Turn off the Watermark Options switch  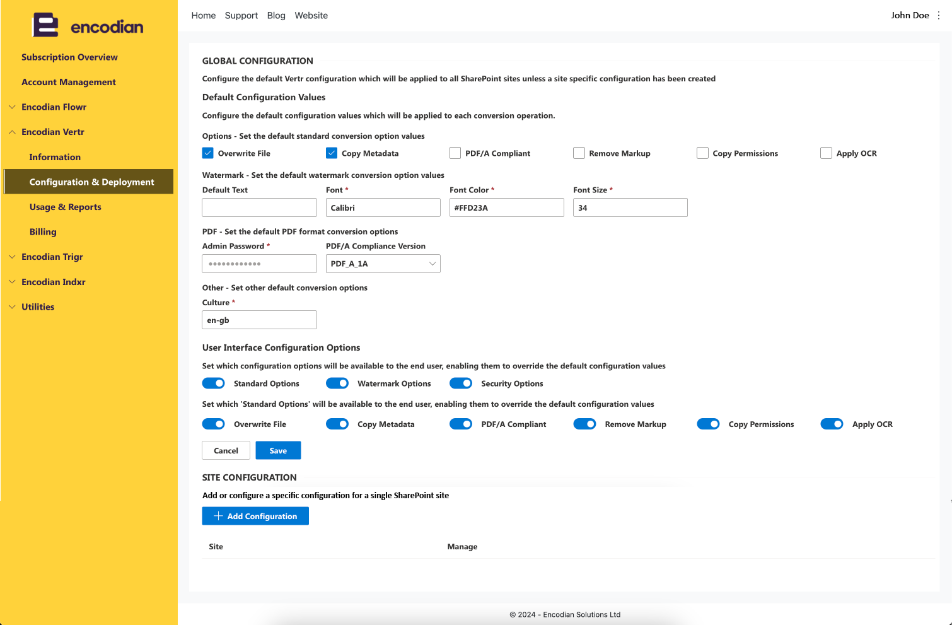[337, 383]
